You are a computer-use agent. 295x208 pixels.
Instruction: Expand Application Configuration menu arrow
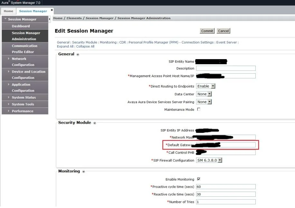tap(9, 84)
